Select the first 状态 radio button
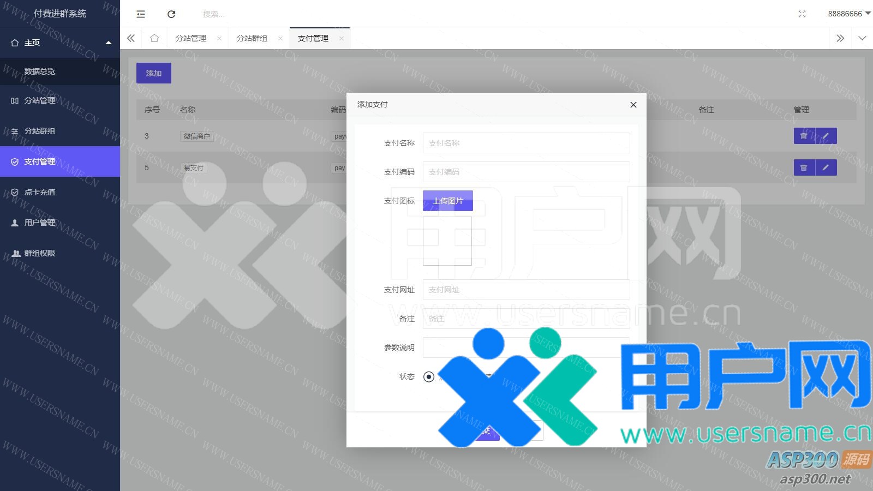 (429, 376)
